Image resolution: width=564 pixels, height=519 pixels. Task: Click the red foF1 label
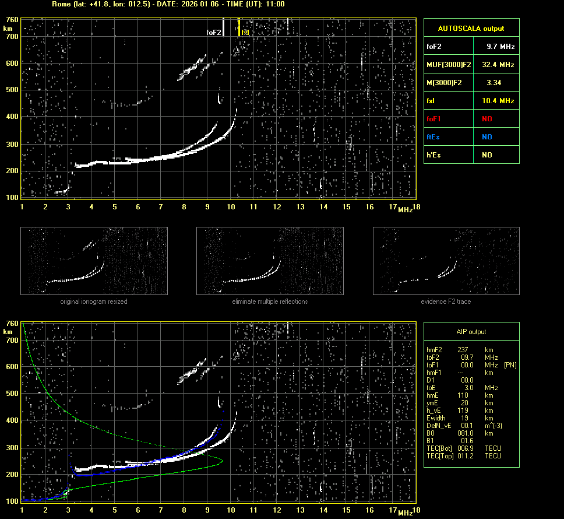click(434, 119)
